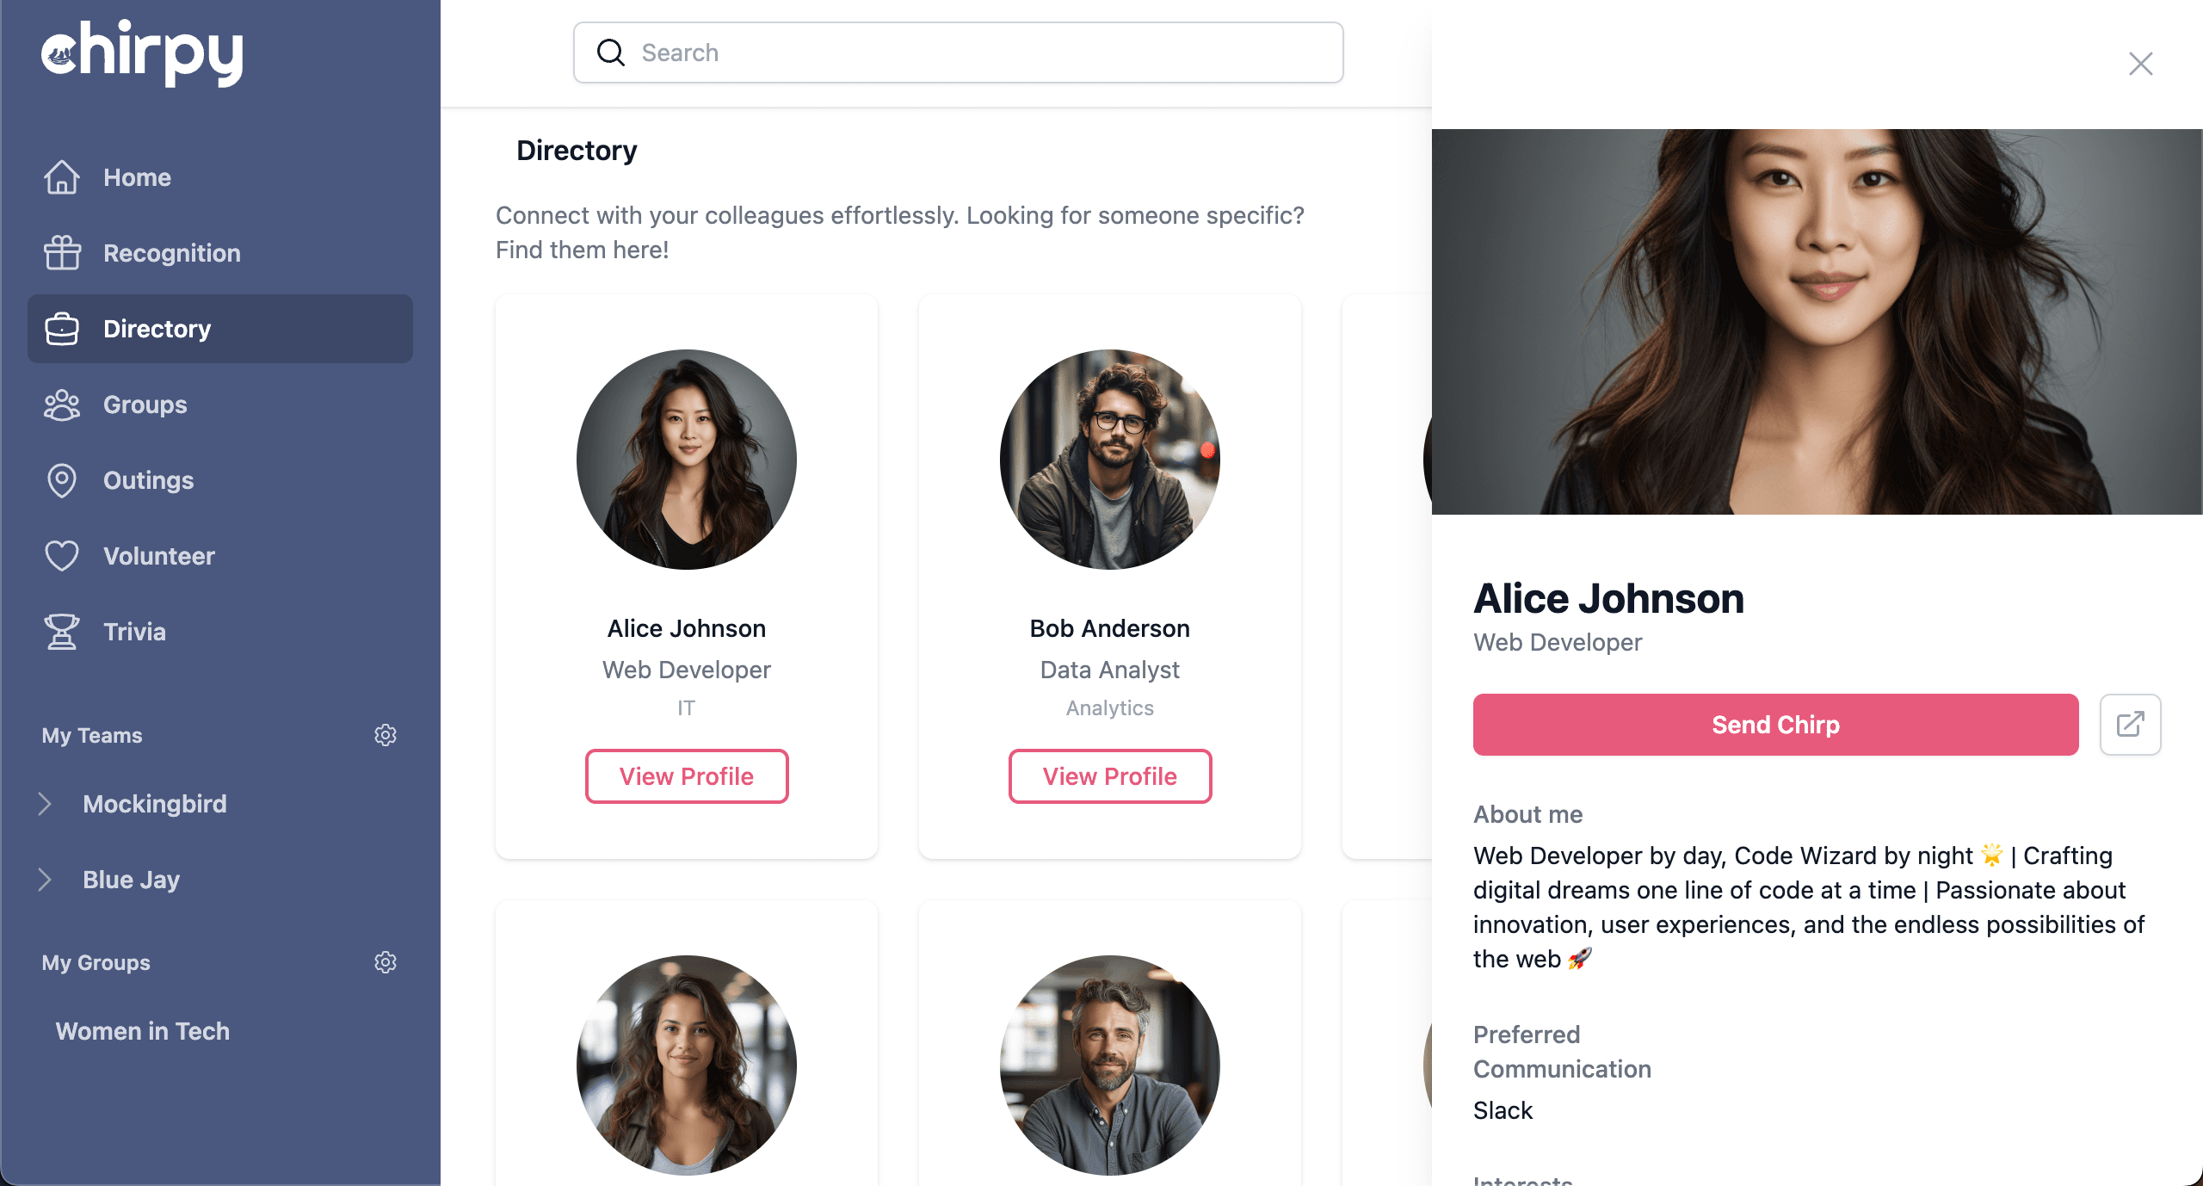Viewport: 2203px width, 1186px height.
Task: Click Send Chirp to Alice Johnson
Action: click(1775, 725)
